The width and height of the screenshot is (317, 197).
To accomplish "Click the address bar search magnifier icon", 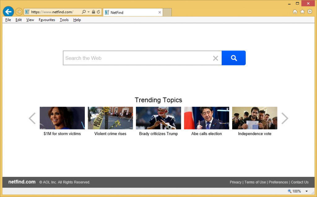I will point(84,12).
